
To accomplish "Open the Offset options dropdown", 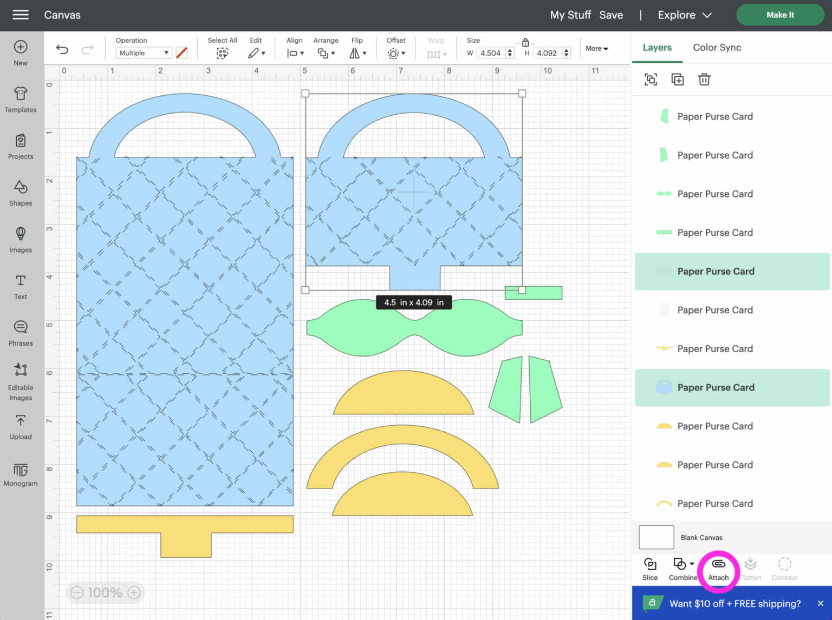I will pos(396,53).
